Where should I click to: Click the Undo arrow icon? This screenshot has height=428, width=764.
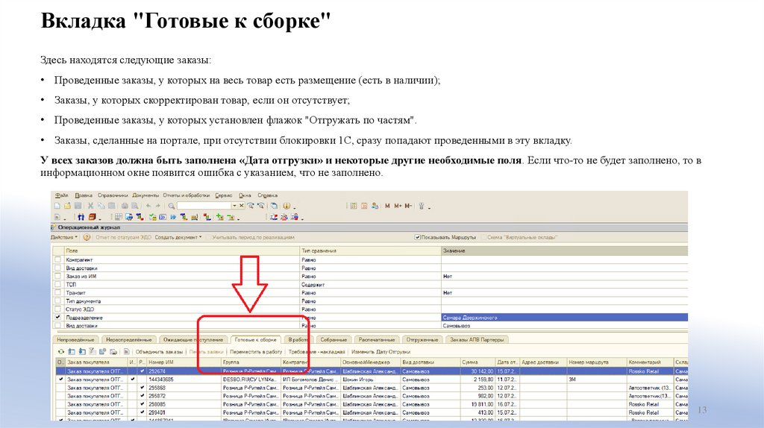(148, 206)
